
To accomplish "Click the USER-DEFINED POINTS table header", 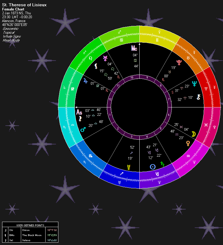I will point(30,225).
